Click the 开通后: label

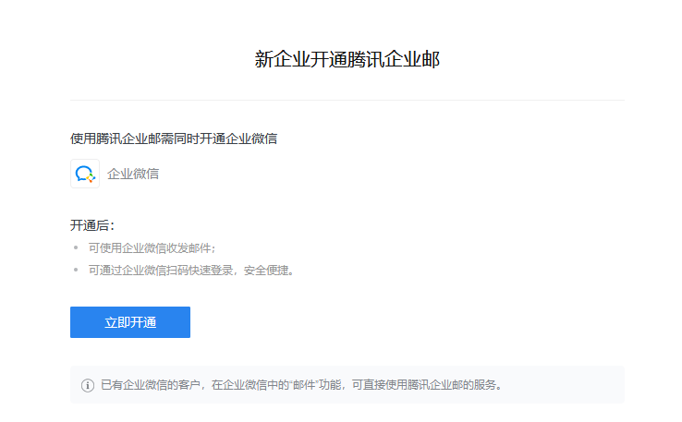click(92, 225)
